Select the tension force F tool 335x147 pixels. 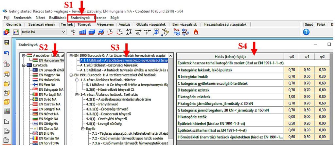[x=148, y=32]
